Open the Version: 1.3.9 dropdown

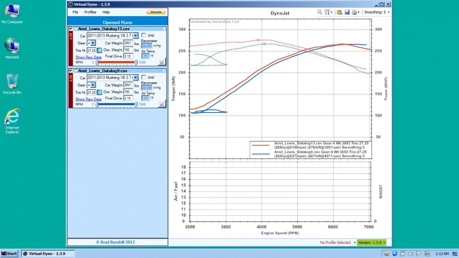coord(371,242)
